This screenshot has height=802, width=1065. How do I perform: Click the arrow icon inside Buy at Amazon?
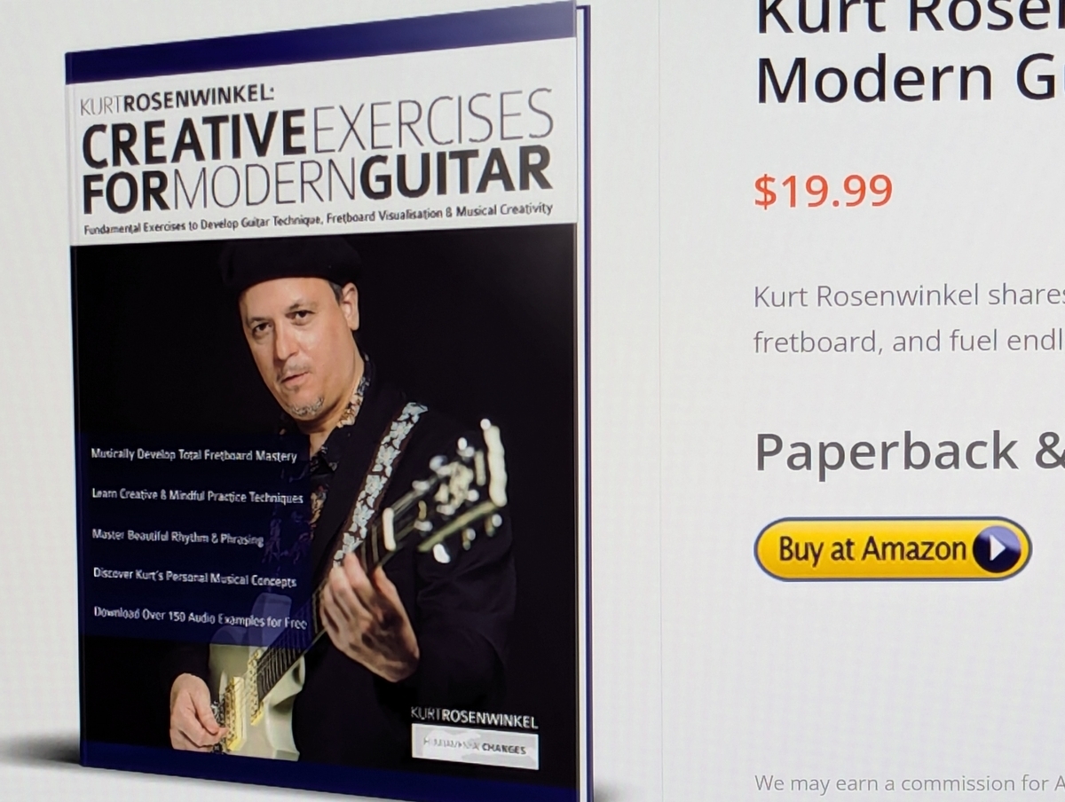click(x=996, y=550)
